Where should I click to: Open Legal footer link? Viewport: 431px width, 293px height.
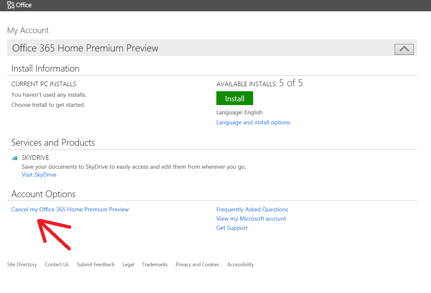tap(128, 265)
